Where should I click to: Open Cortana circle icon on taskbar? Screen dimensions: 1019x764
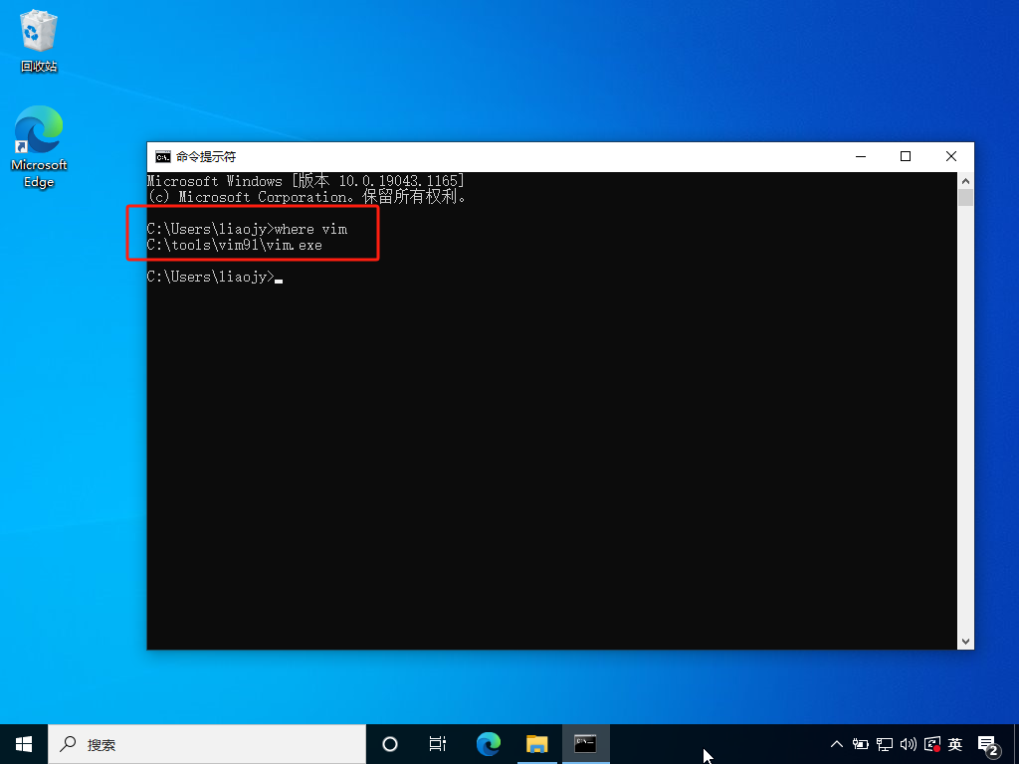point(390,744)
